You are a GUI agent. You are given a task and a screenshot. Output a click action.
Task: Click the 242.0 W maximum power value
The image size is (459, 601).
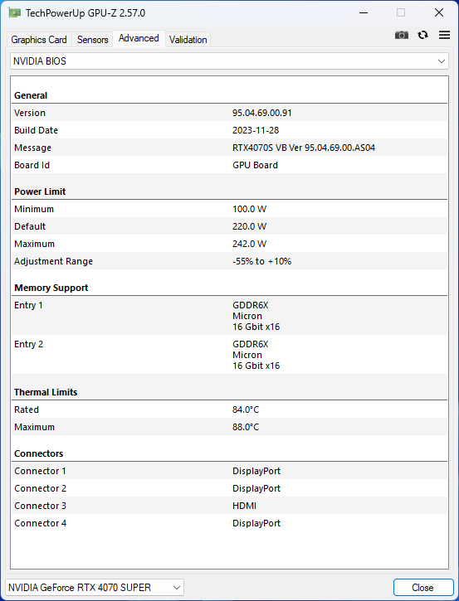[x=250, y=245]
